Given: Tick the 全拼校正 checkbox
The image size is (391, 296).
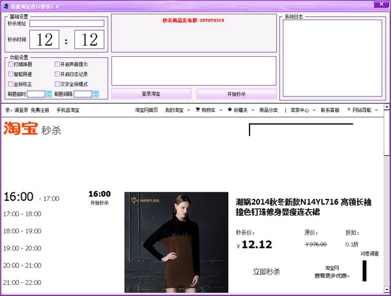Looking at the screenshot, I should tap(10, 84).
